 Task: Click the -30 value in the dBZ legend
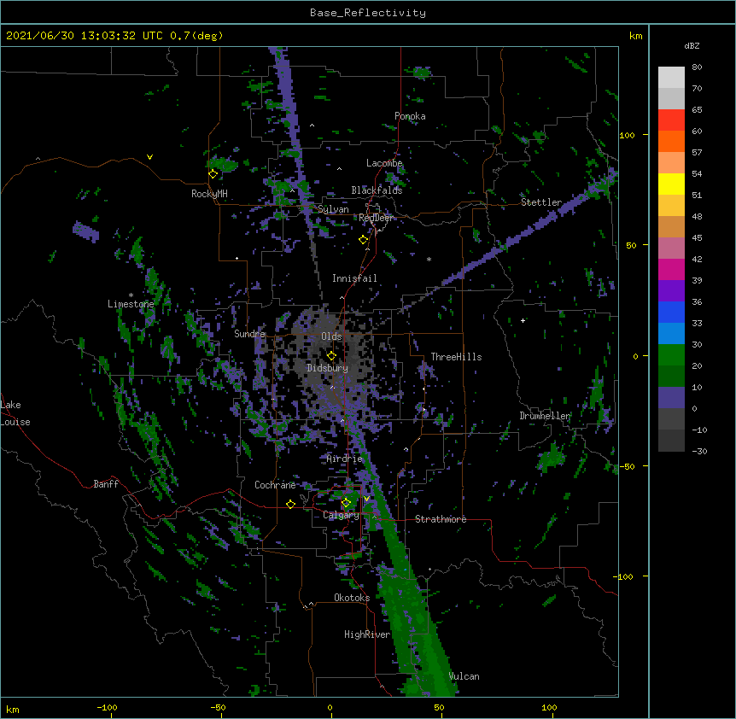699,451
